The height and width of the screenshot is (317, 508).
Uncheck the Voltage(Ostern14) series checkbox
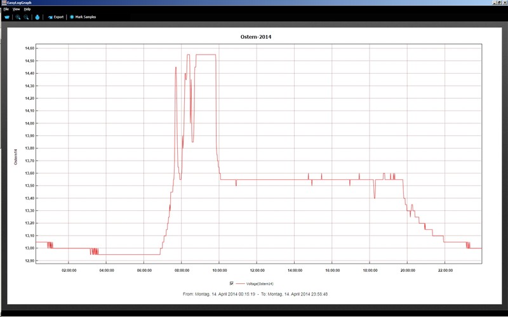click(232, 283)
